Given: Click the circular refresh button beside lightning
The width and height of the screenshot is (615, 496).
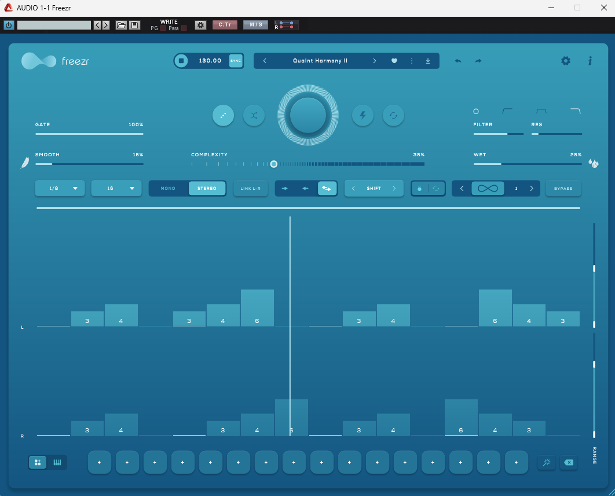Looking at the screenshot, I should coord(393,115).
